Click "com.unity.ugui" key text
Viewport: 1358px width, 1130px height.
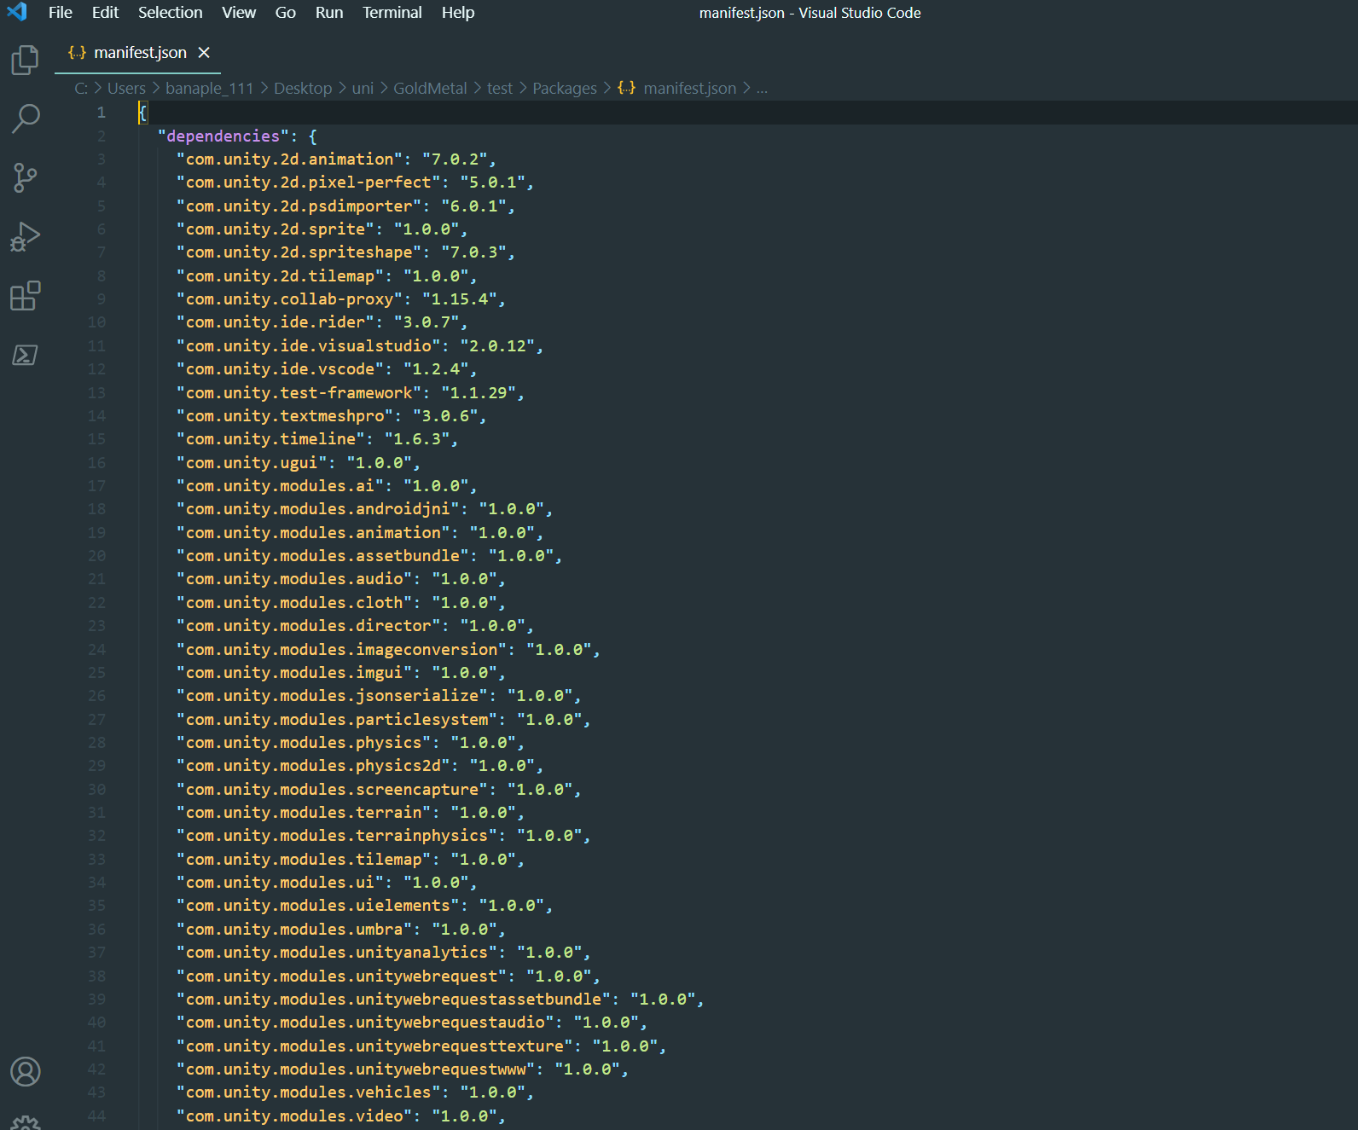(252, 463)
